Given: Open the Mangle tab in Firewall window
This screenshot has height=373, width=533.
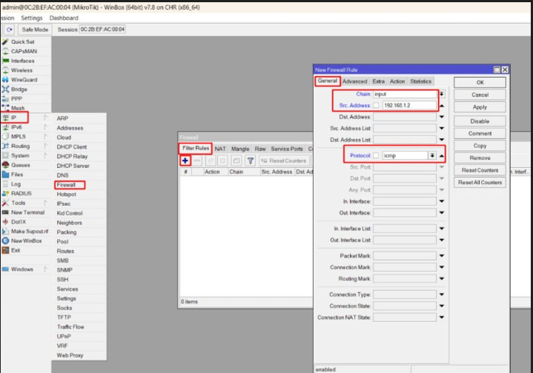Looking at the screenshot, I should coord(240,149).
